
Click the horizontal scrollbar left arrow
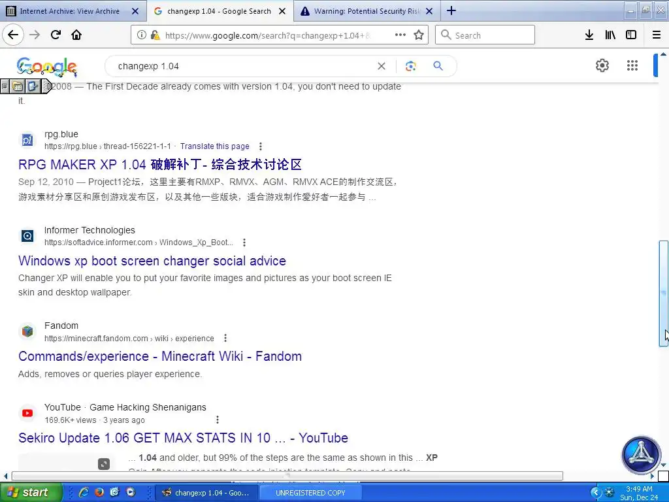[x=5, y=476]
